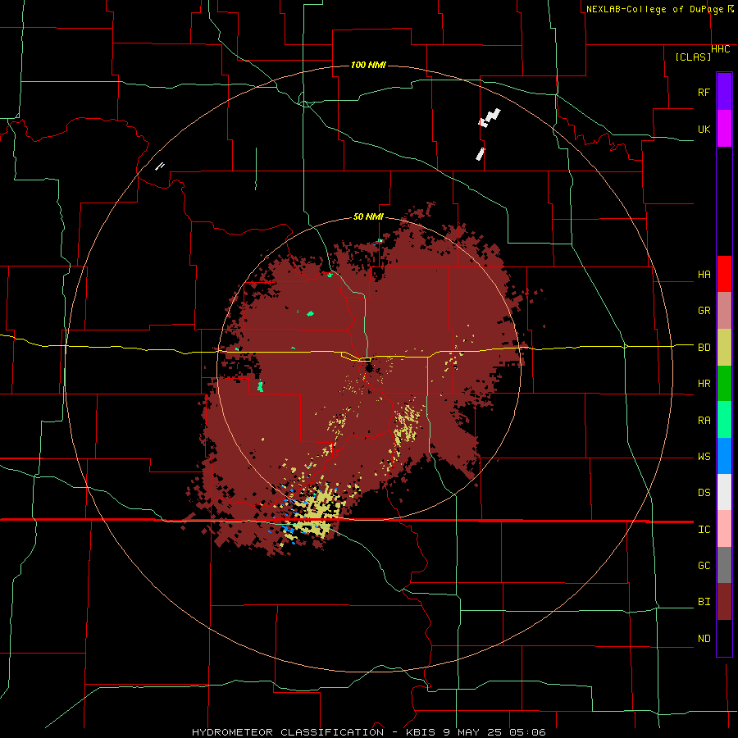Click the RF legend label
The height and width of the screenshot is (738, 738).
click(x=704, y=92)
